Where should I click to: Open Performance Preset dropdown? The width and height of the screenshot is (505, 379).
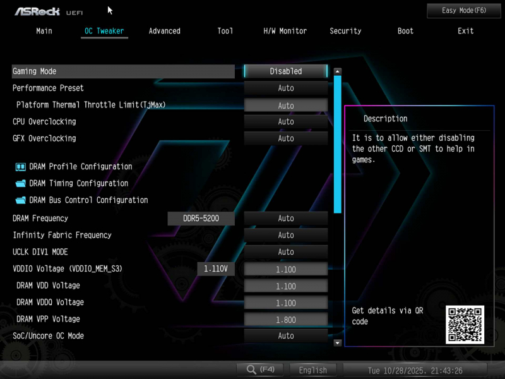(x=286, y=88)
